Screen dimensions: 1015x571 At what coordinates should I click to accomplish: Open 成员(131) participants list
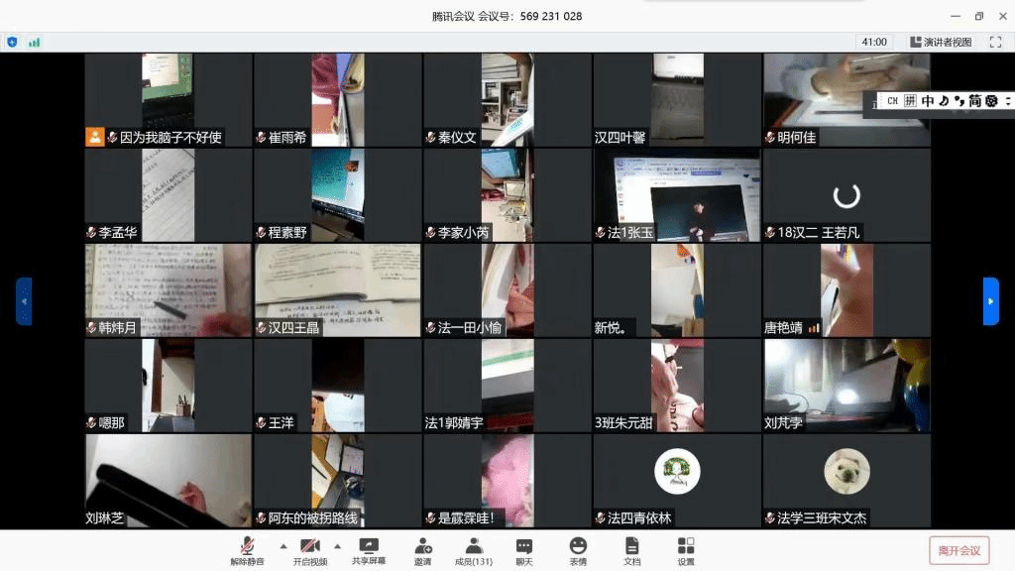[x=474, y=550]
